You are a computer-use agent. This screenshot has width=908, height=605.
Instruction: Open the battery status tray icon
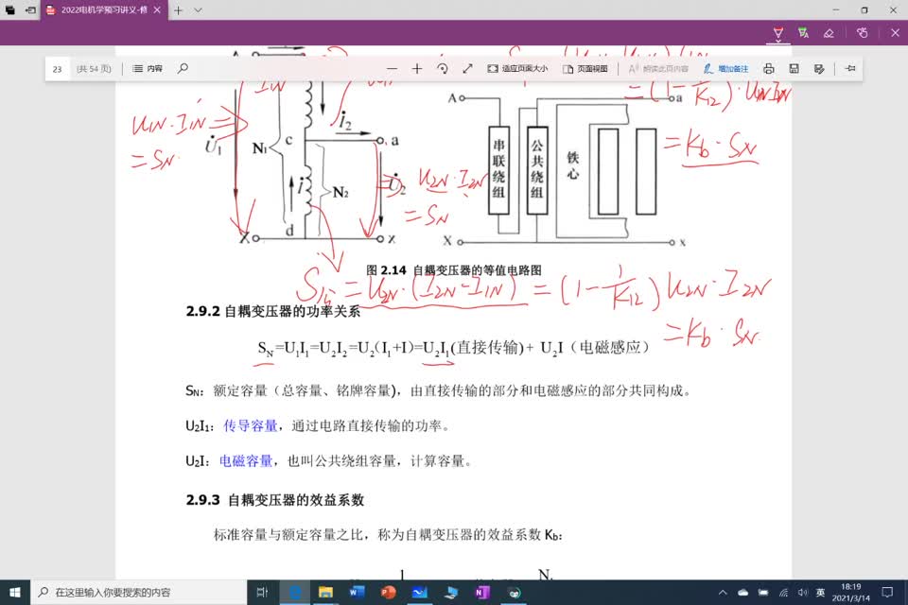click(x=762, y=593)
